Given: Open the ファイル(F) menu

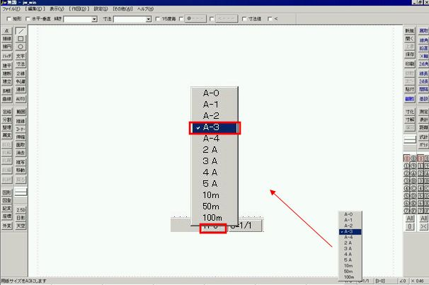Looking at the screenshot, I should (x=13, y=8).
